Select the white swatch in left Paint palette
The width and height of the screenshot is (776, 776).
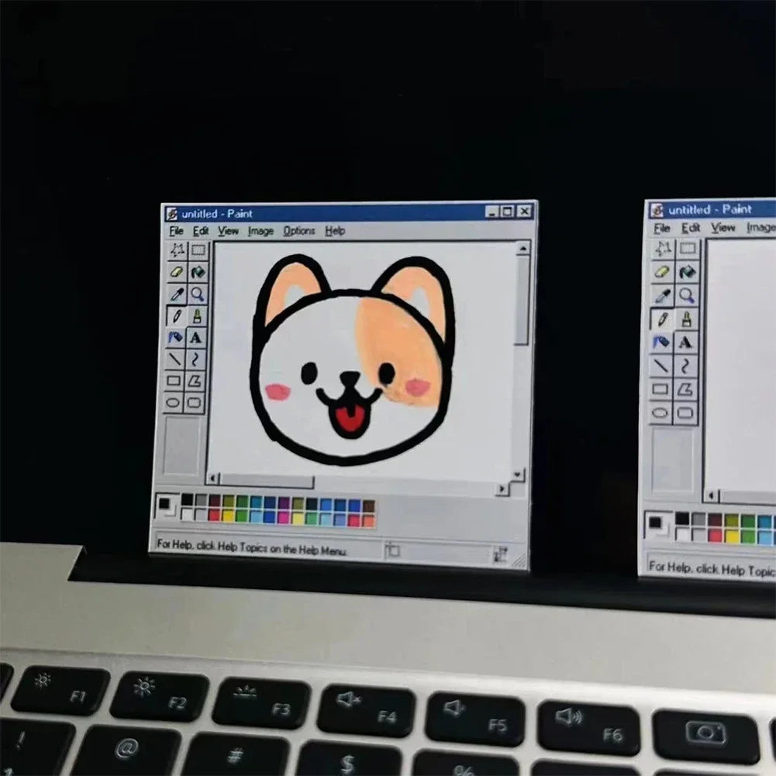click(x=187, y=514)
